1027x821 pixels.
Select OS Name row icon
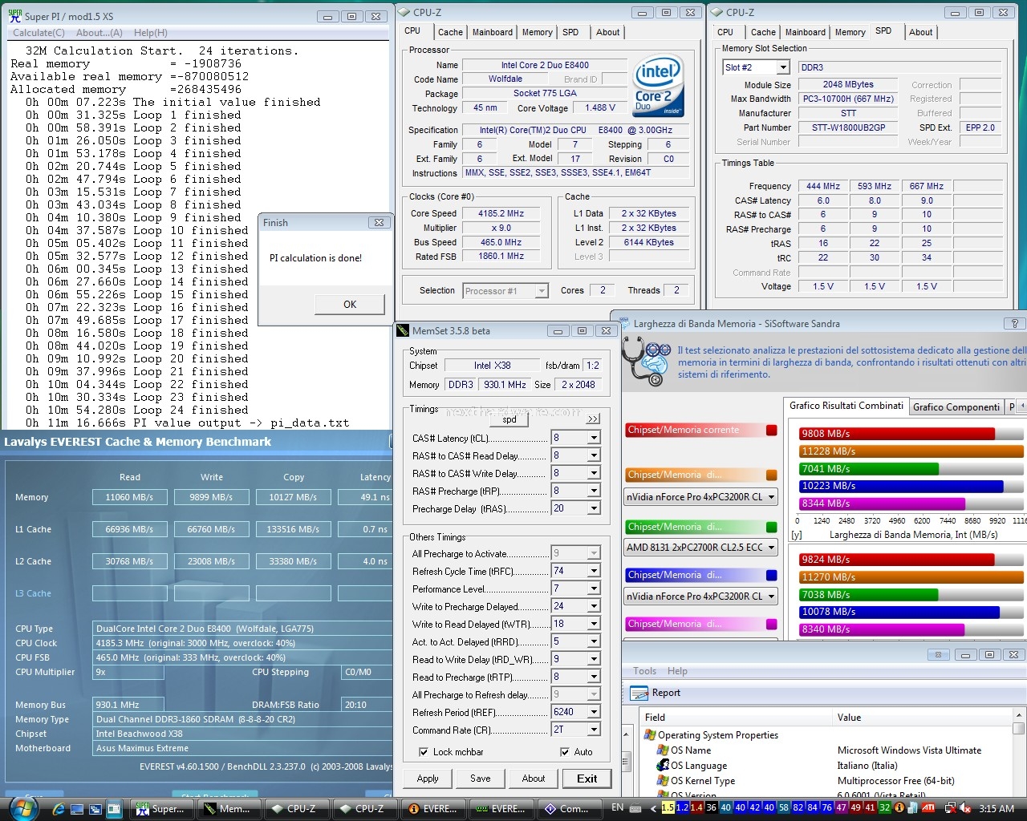(663, 750)
